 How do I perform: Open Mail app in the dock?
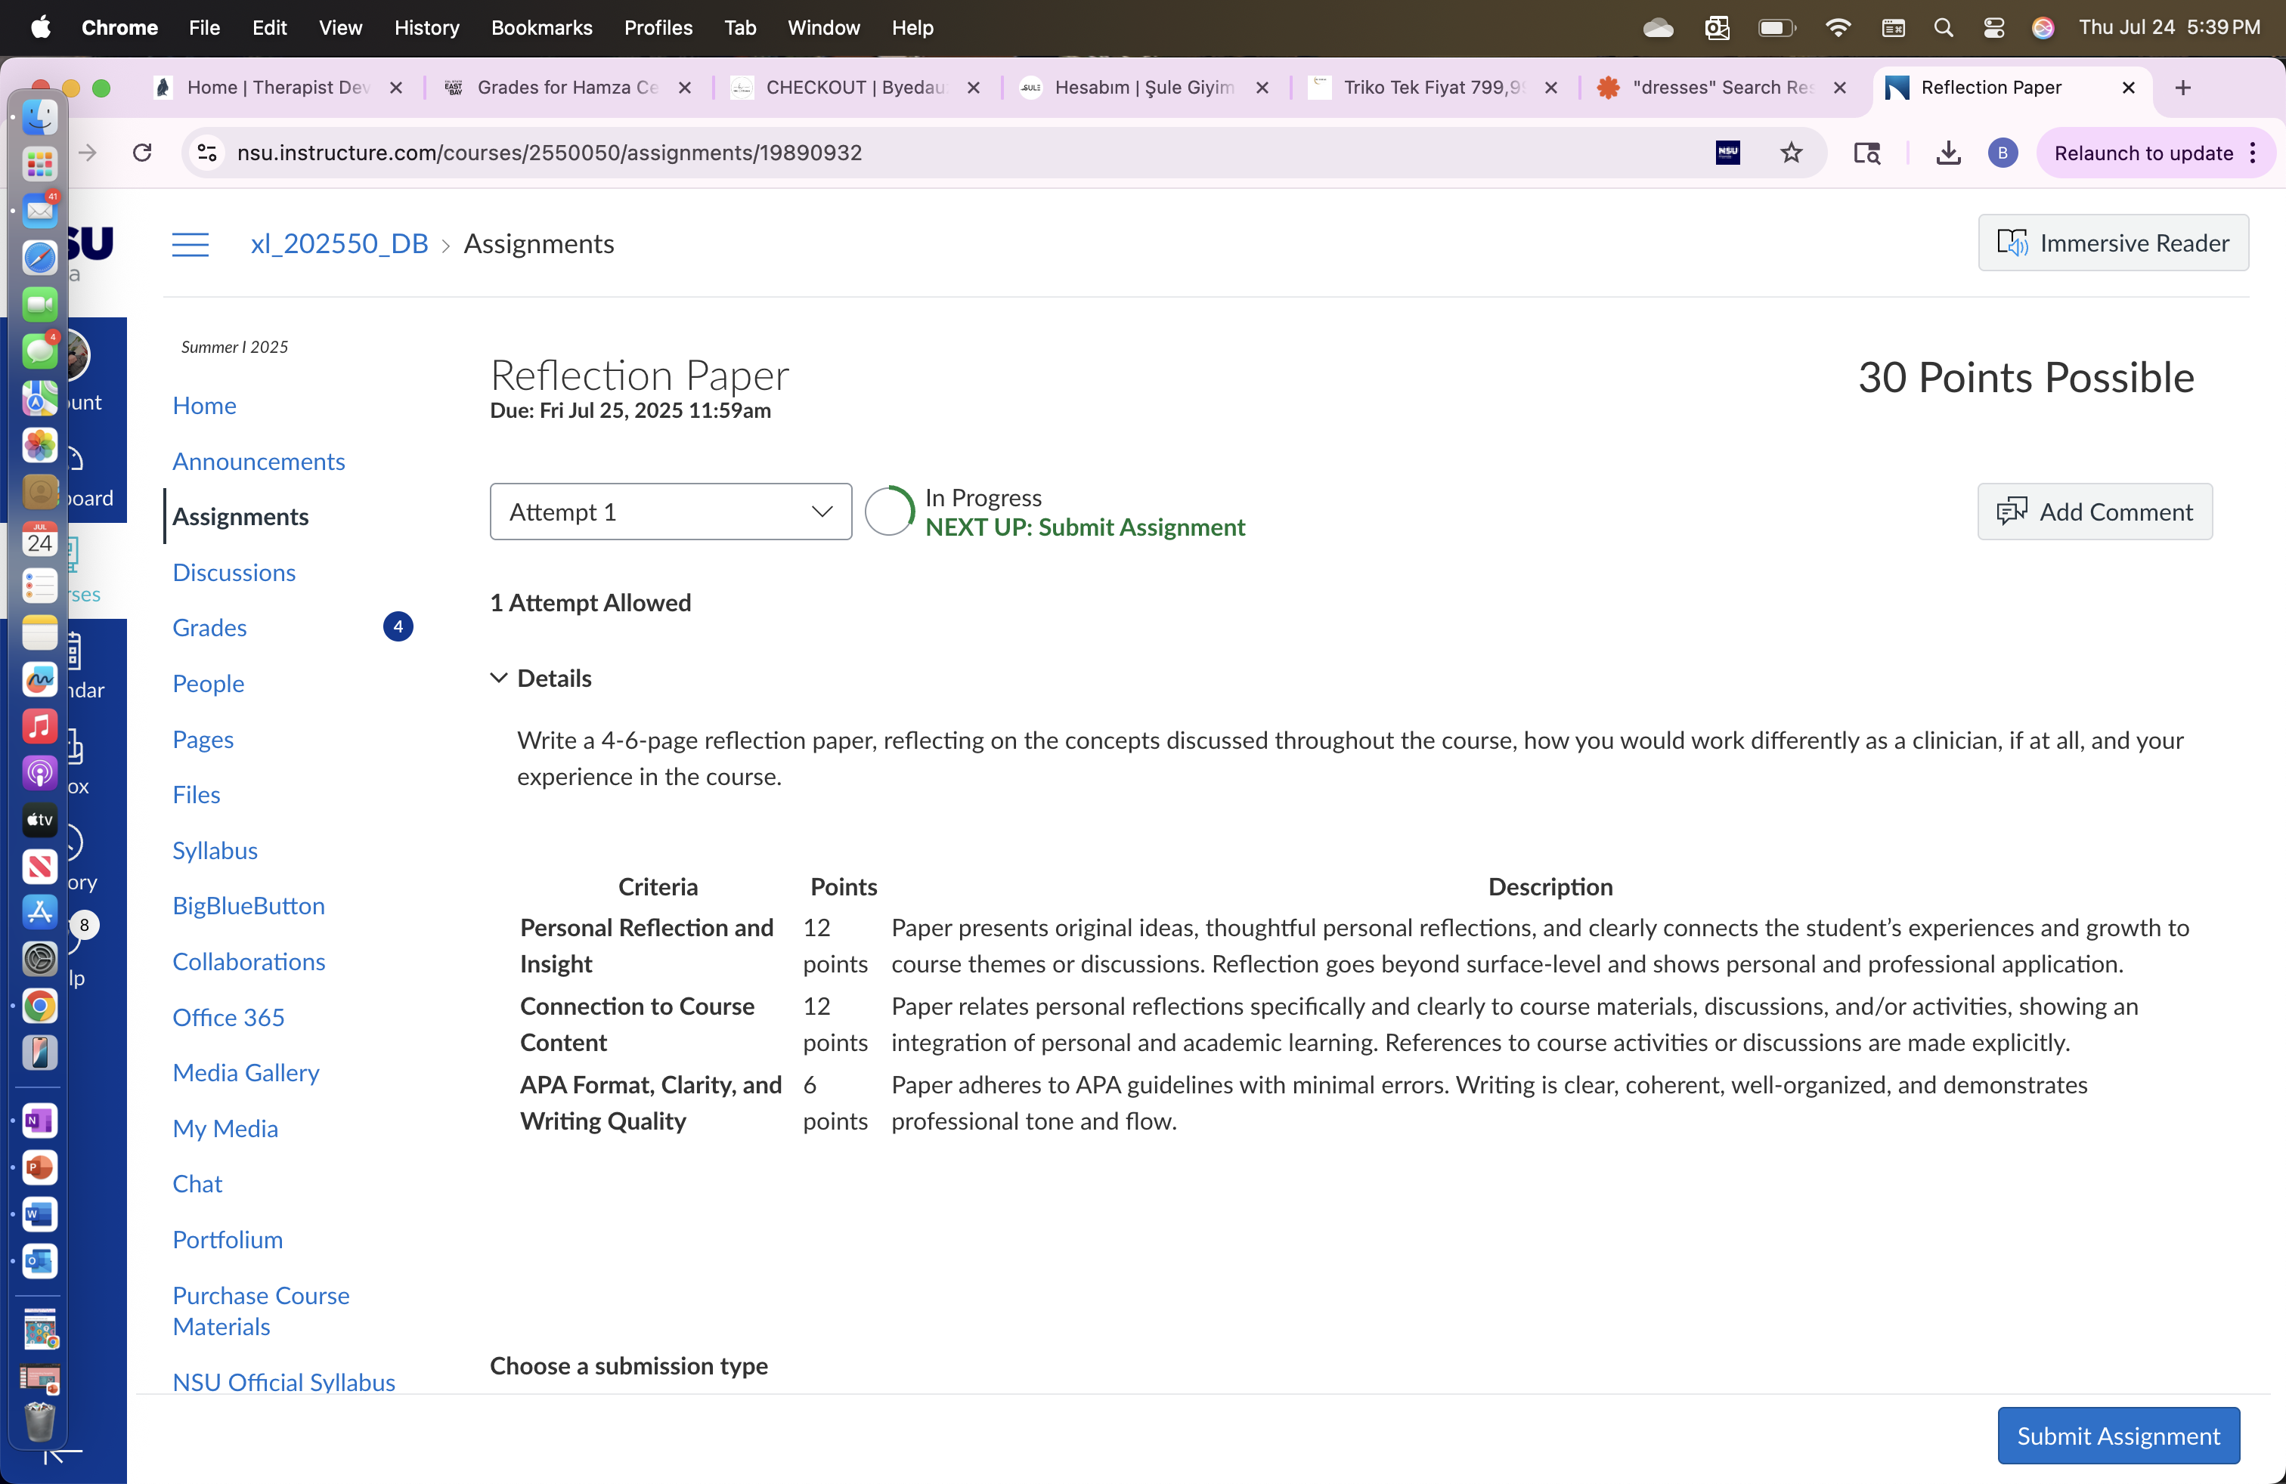[39, 210]
